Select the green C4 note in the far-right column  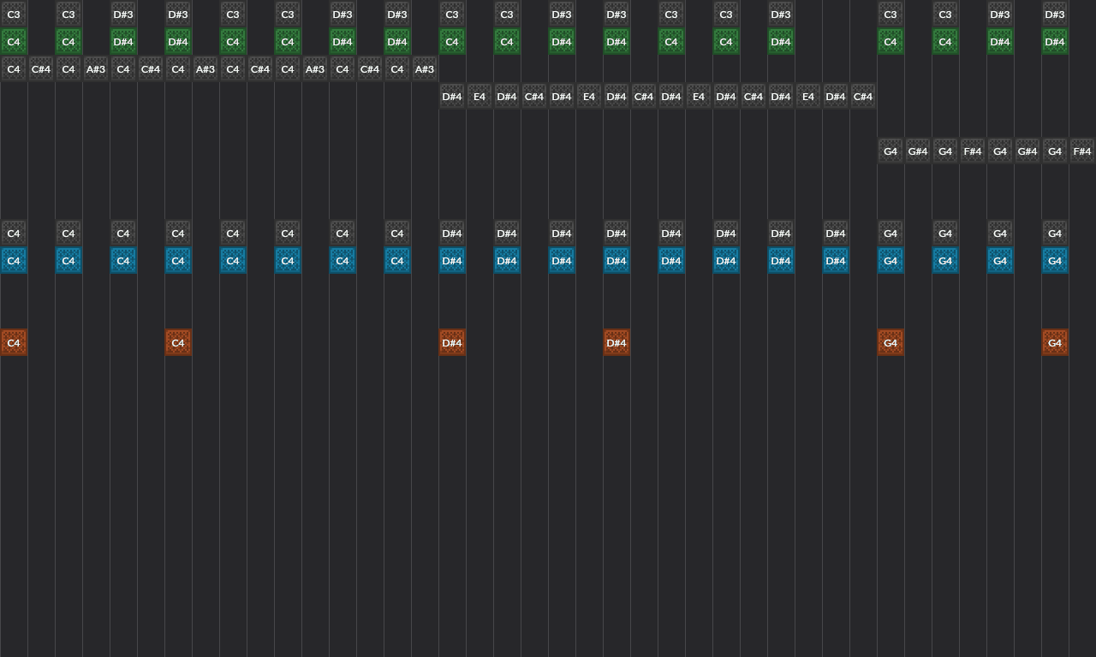945,41
